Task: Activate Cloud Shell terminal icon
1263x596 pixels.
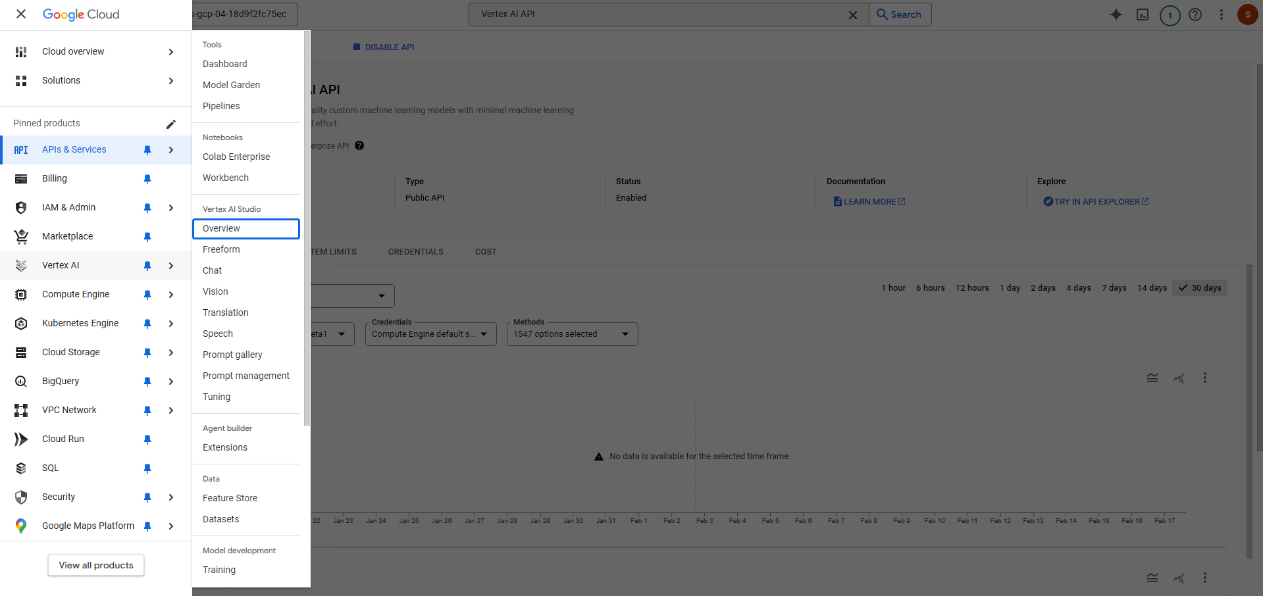Action: click(x=1143, y=14)
